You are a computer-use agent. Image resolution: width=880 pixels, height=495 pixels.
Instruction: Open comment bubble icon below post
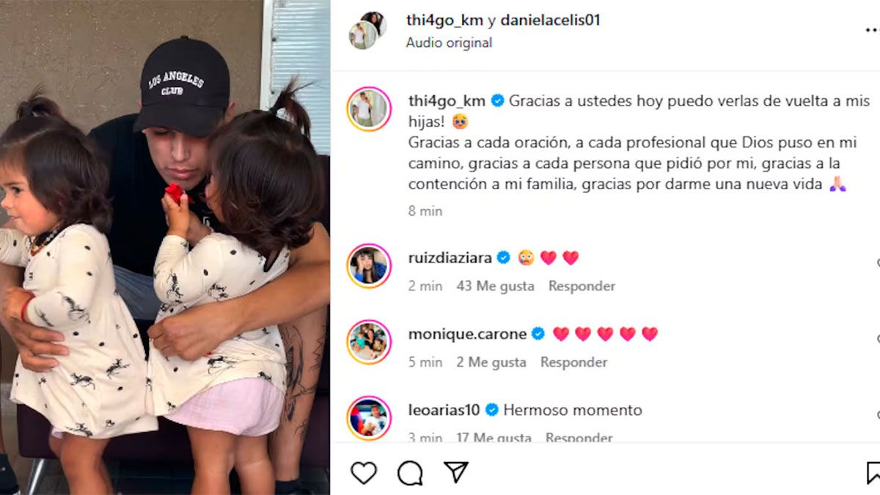(x=410, y=473)
